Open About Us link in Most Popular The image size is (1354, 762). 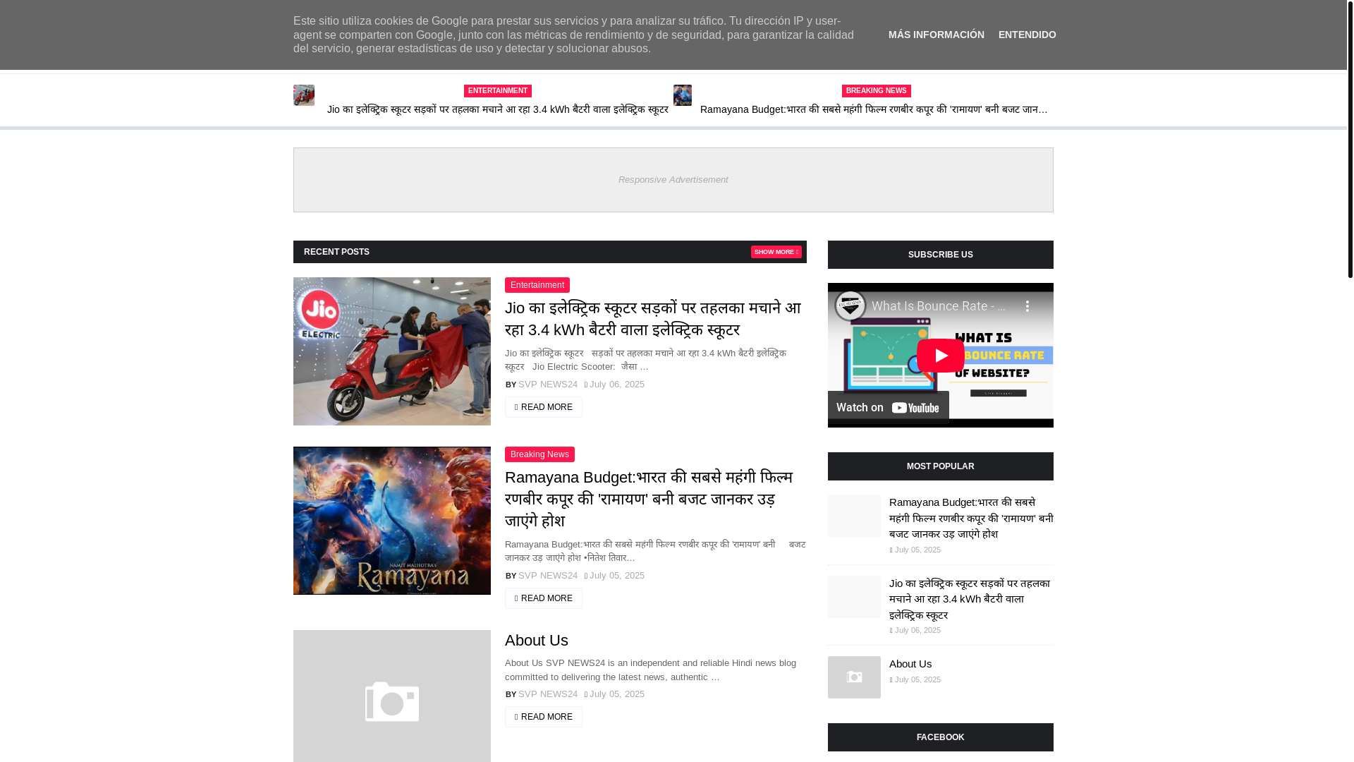pyautogui.click(x=910, y=664)
